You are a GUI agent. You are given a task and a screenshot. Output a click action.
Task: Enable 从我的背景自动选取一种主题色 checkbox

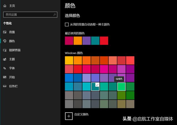[x=67, y=25]
